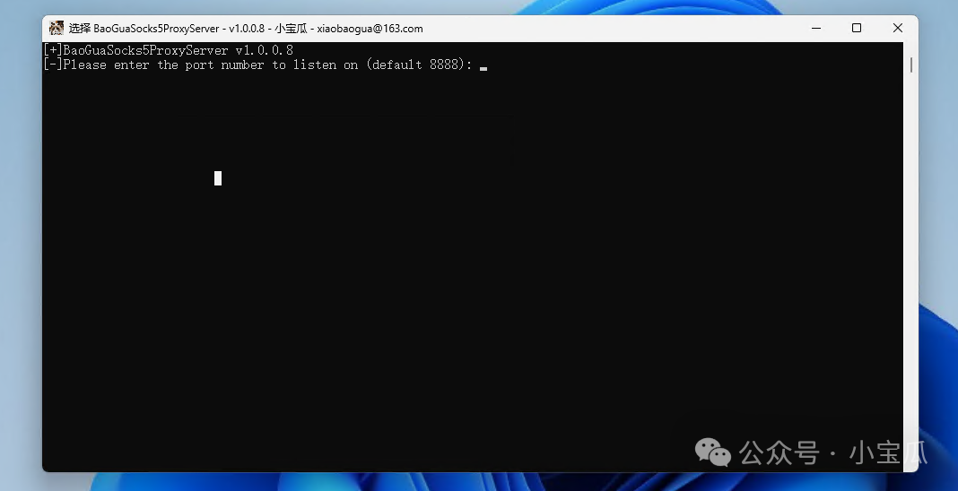Image resolution: width=958 pixels, height=491 pixels.
Task: Click the WeChat logo in the watermark
Action: (714, 452)
